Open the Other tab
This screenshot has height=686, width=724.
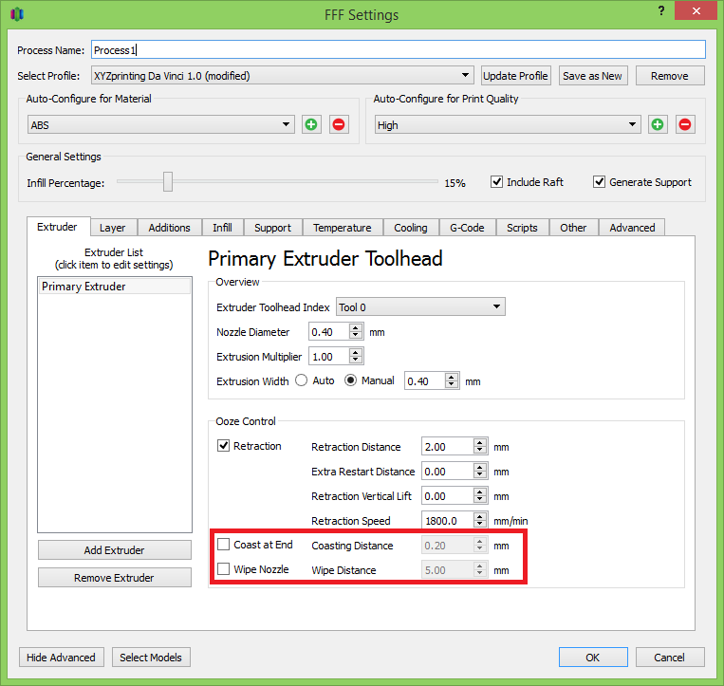point(573,228)
